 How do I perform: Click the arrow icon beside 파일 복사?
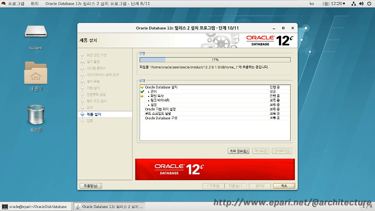142,96
